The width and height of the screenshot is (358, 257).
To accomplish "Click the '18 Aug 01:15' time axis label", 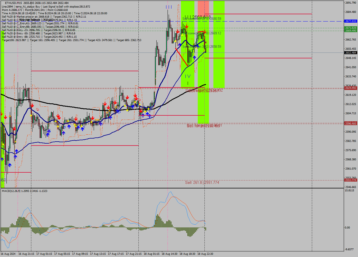I will click(152, 254).
